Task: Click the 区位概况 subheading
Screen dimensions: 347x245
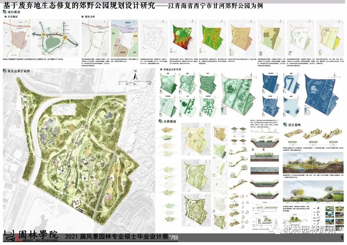Action: (13, 17)
